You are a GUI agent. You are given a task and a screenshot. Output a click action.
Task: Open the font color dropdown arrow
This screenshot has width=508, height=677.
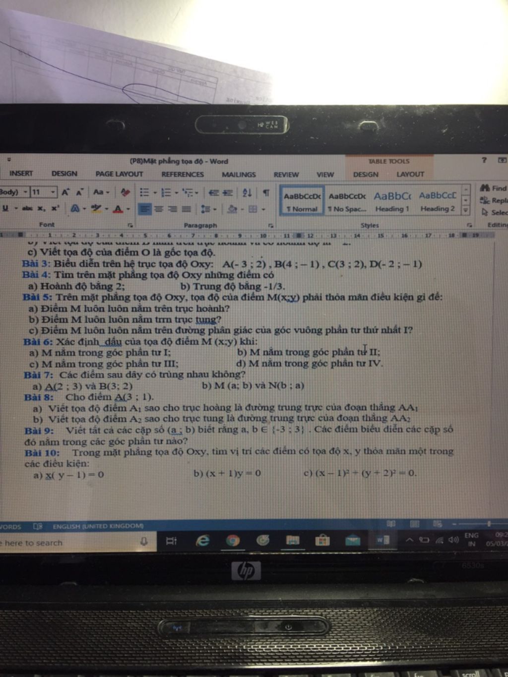128,209
